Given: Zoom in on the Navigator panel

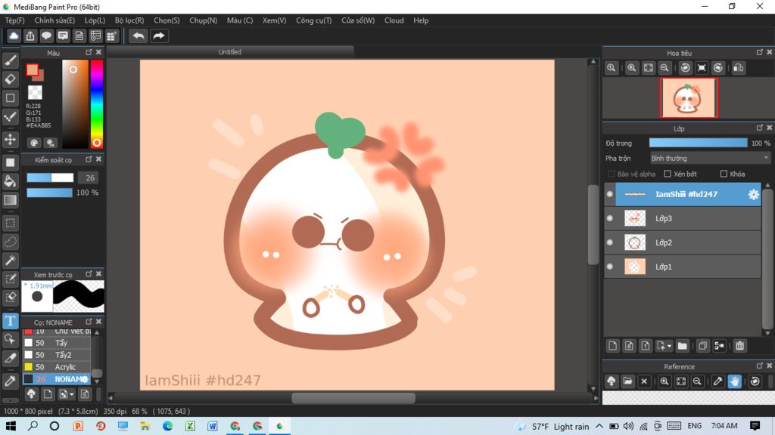Looking at the screenshot, I should coord(632,68).
